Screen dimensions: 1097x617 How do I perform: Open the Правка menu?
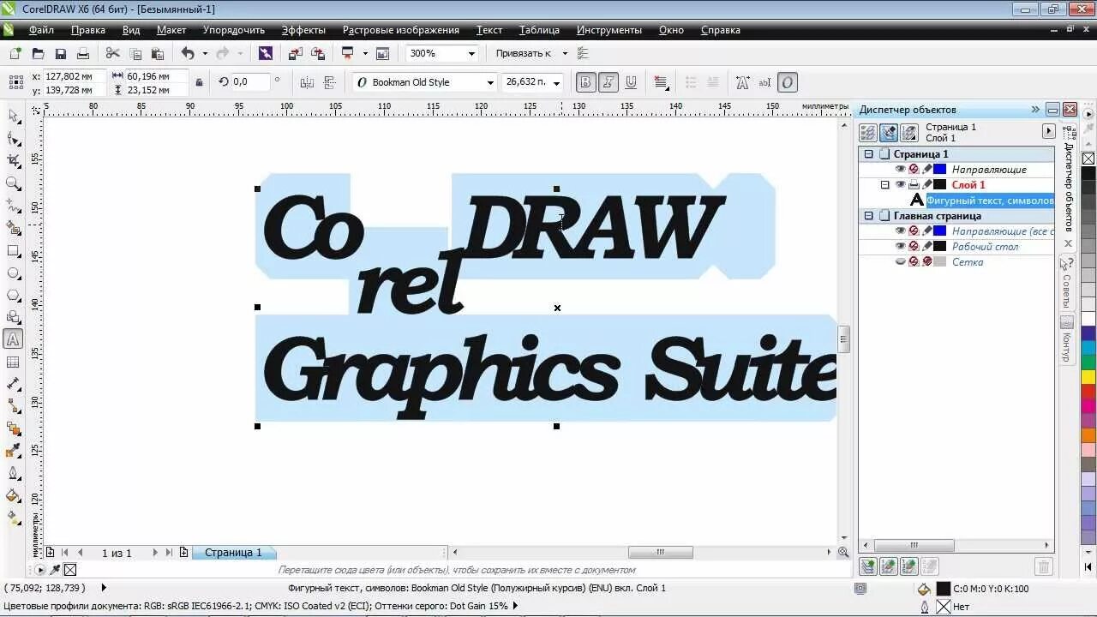88,30
